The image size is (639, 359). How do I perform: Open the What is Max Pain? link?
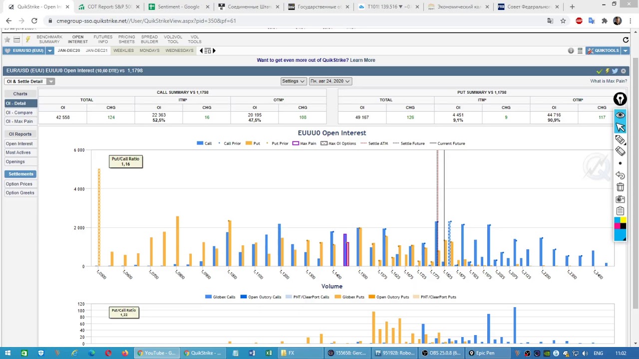pyautogui.click(x=609, y=81)
